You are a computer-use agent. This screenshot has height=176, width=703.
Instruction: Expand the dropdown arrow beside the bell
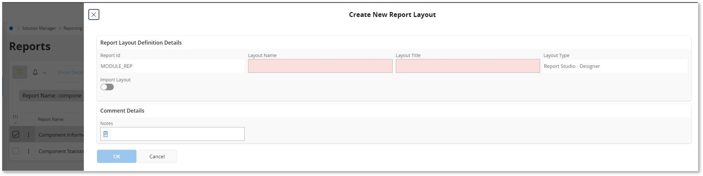[x=44, y=73]
